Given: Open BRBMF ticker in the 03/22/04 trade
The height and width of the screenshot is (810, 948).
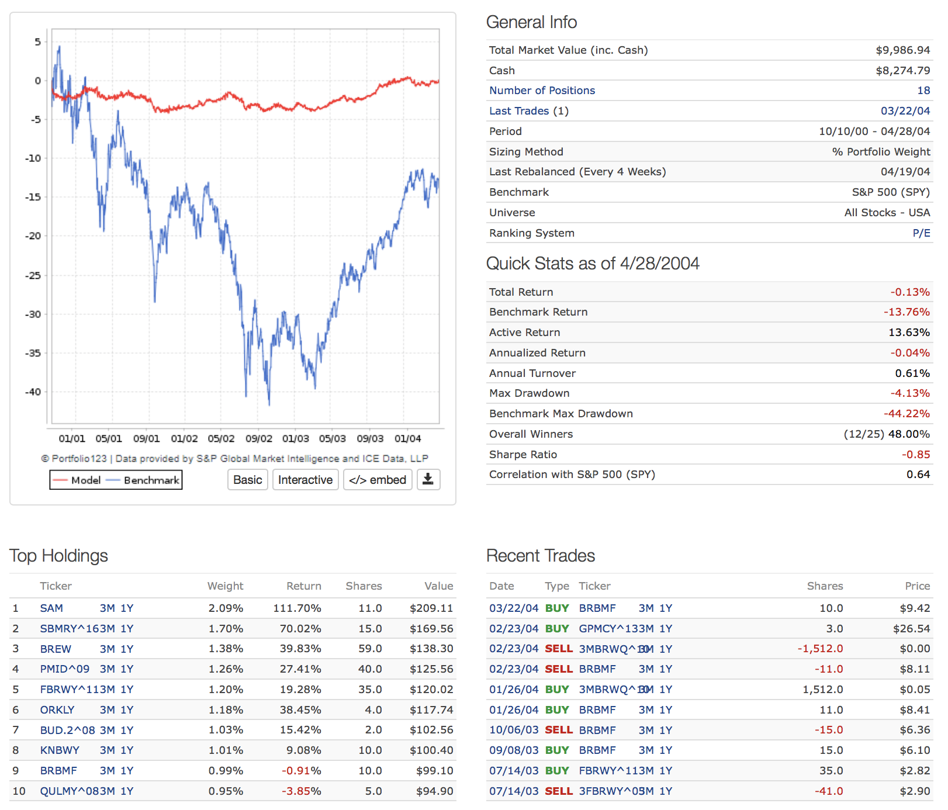Looking at the screenshot, I should tap(597, 608).
